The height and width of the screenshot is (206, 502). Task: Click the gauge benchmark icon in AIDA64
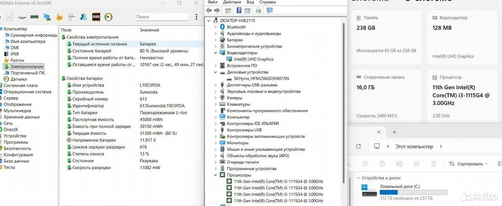pyautogui.click(x=109, y=17)
